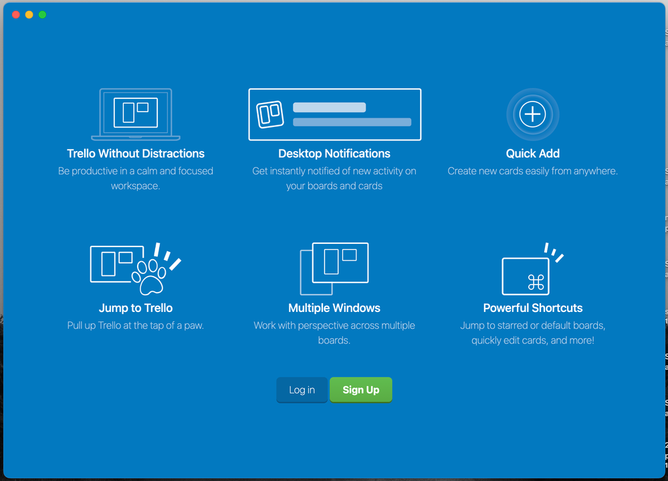Click text "Pull up Trello at the tap of a paw."
Viewport: 668px width, 481px height.
(136, 325)
